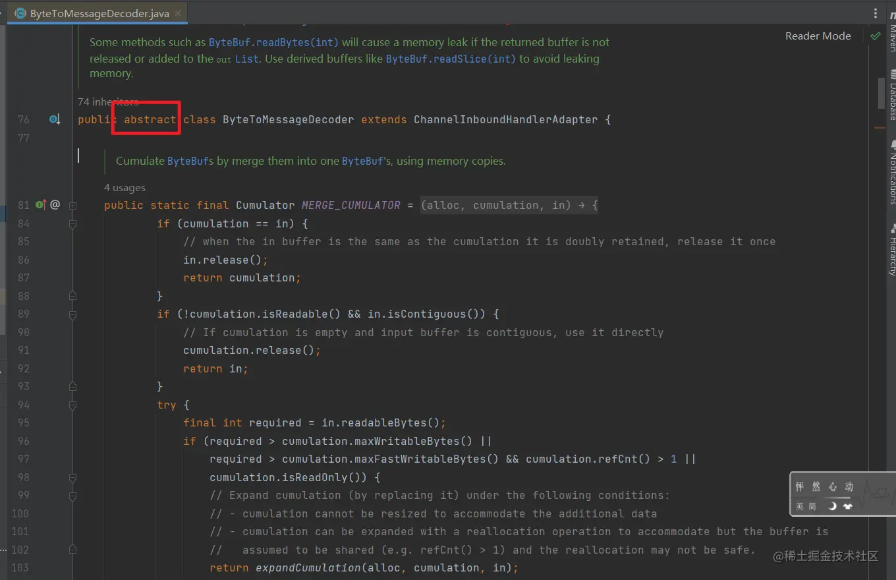
Task: Show the 4 usages hint
Action: pos(125,188)
